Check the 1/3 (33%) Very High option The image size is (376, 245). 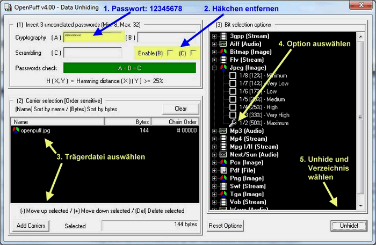[233, 115]
